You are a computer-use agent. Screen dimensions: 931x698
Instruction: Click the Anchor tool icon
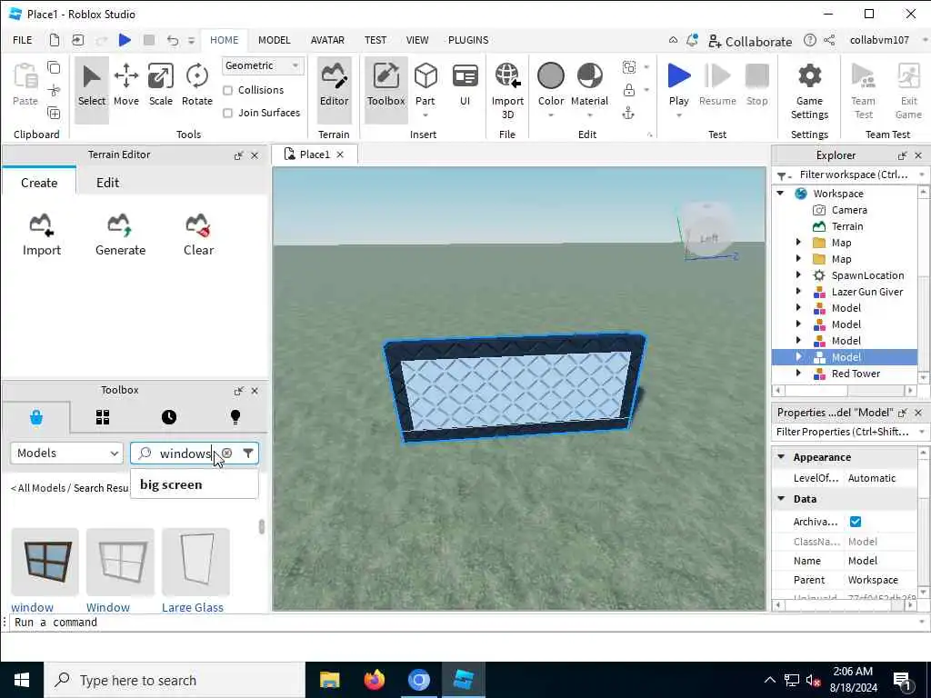[x=628, y=114]
